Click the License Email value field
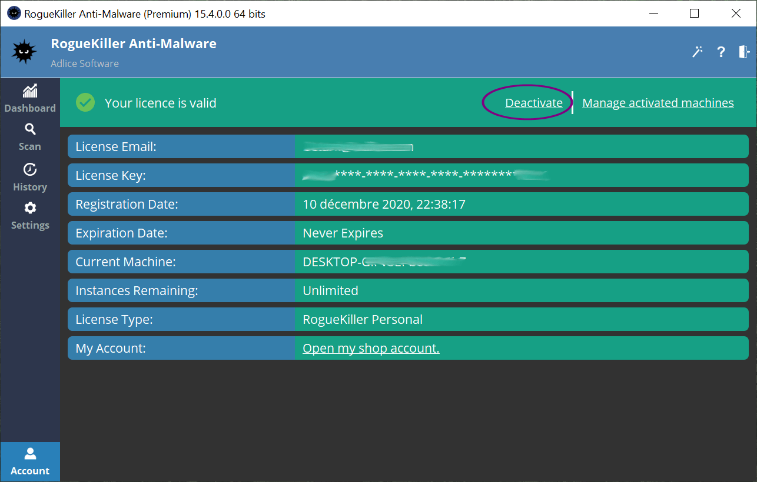Image resolution: width=757 pixels, height=482 pixels. tap(521, 146)
